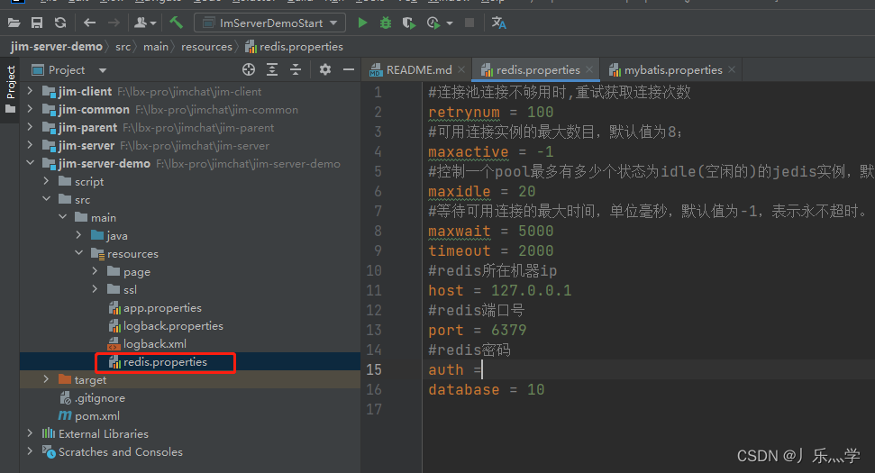875x473 pixels.
Task: Locate the opened file with the crosshair icon
Action: (249, 69)
